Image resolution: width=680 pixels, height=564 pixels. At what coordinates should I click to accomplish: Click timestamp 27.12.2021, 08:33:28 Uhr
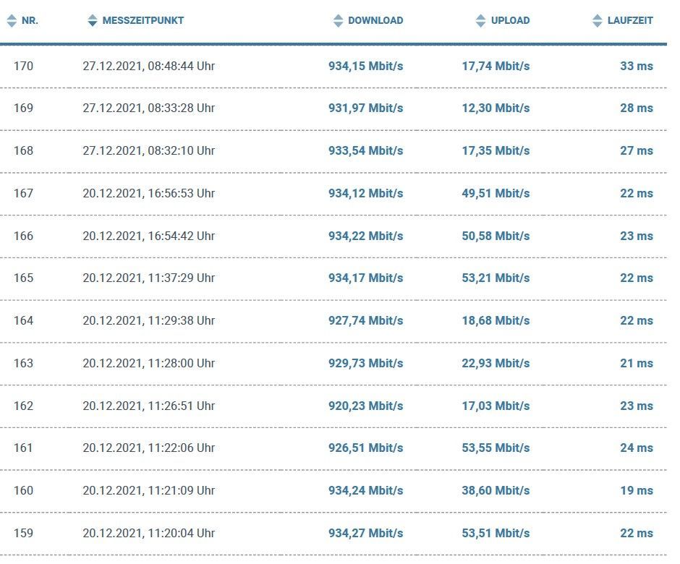coord(148,108)
